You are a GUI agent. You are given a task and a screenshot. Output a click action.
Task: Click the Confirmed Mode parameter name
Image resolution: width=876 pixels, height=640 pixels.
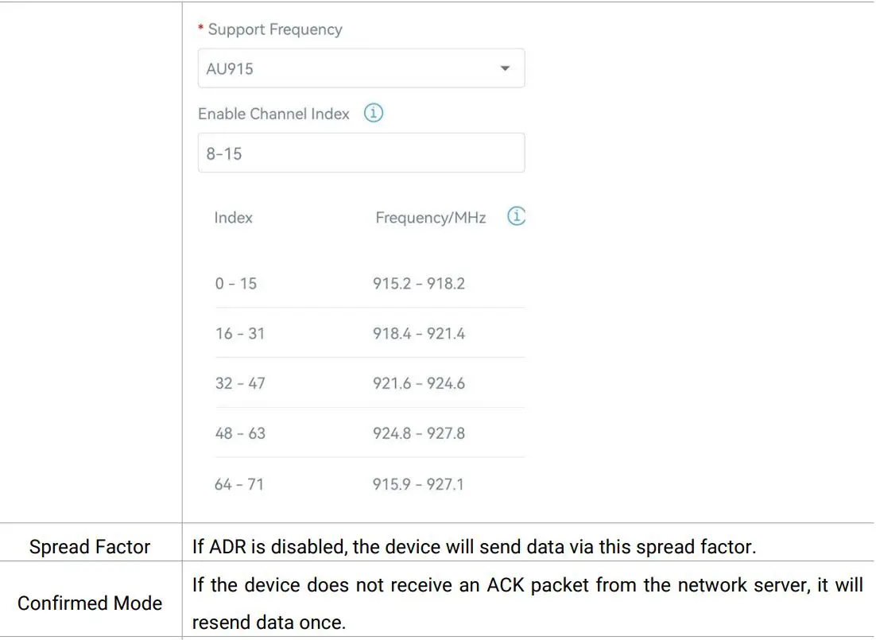point(90,603)
